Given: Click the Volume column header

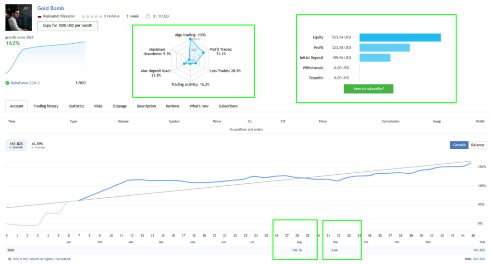Looking at the screenshot, I should click(123, 121).
